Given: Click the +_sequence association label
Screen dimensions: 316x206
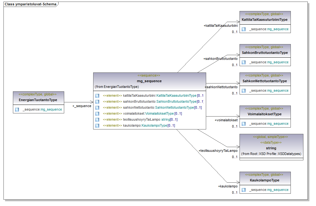Looking at the screenshot, I should point(82,106).
